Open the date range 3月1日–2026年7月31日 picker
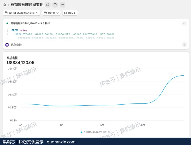Image resolution: width=191 pixels, height=145 pixels. click(x=21, y=13)
